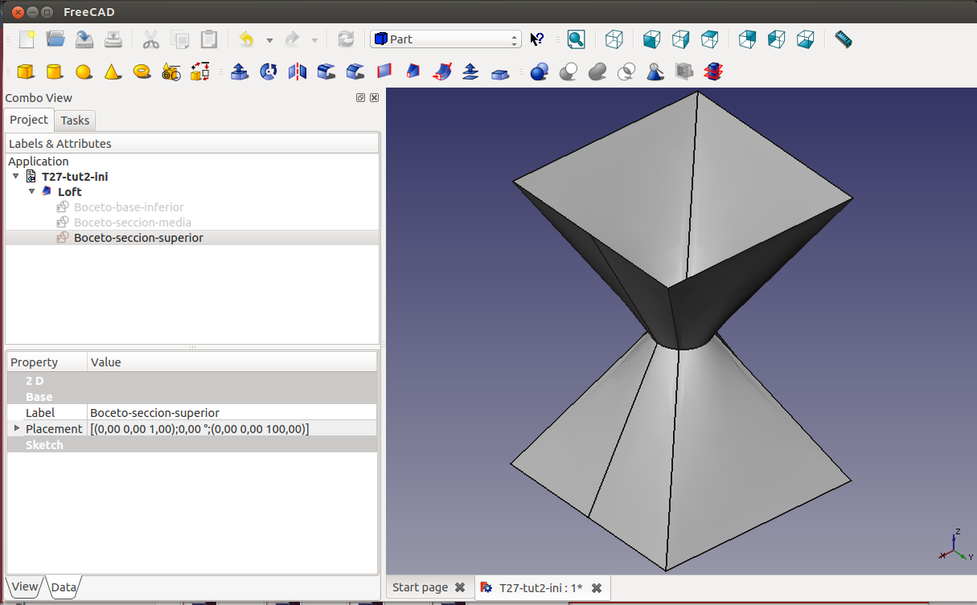Expand the Placement property row
Image resolution: width=977 pixels, height=605 pixels.
17,428
